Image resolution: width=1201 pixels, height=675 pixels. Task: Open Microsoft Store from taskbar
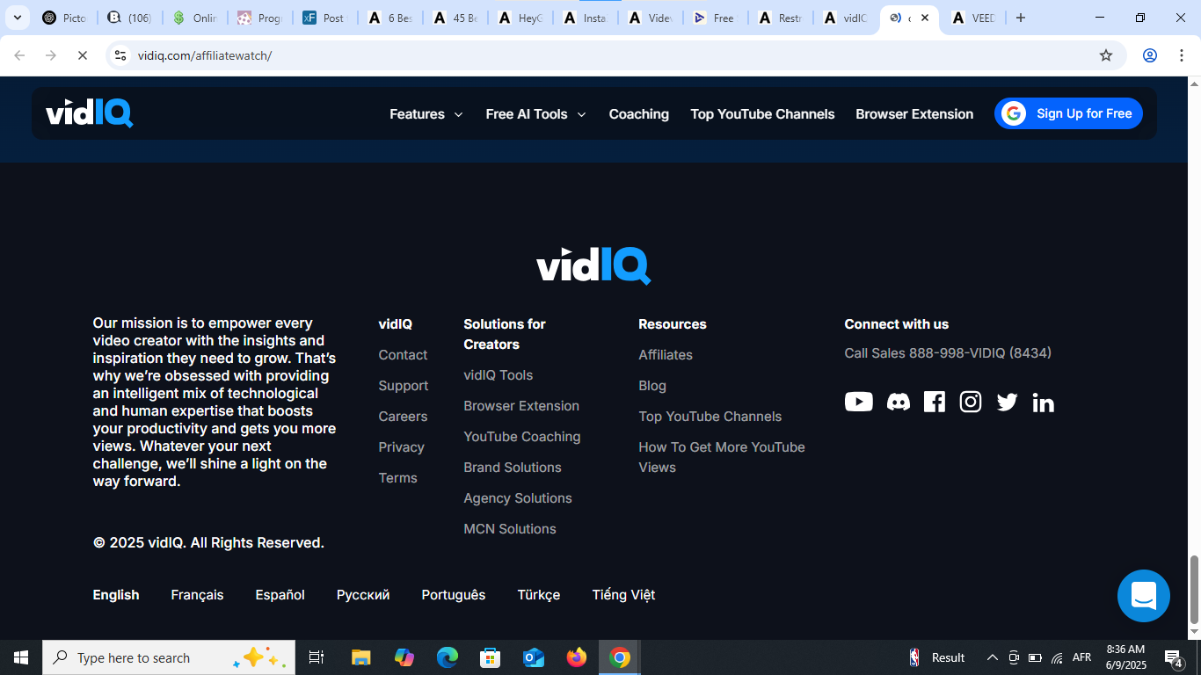pos(490,657)
